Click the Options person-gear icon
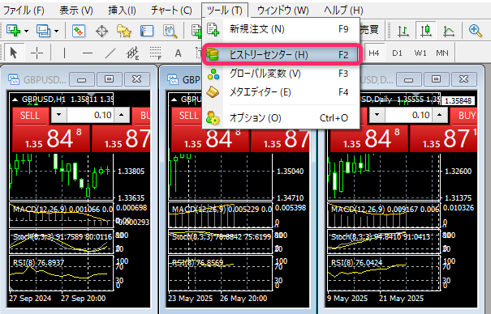 [x=213, y=117]
